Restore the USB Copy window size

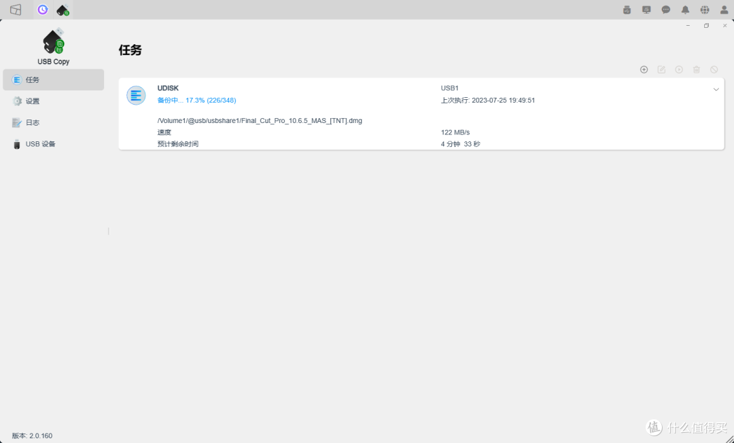(x=706, y=26)
